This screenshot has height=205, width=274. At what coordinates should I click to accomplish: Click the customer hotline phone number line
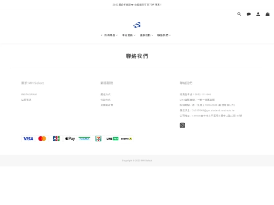(195, 94)
